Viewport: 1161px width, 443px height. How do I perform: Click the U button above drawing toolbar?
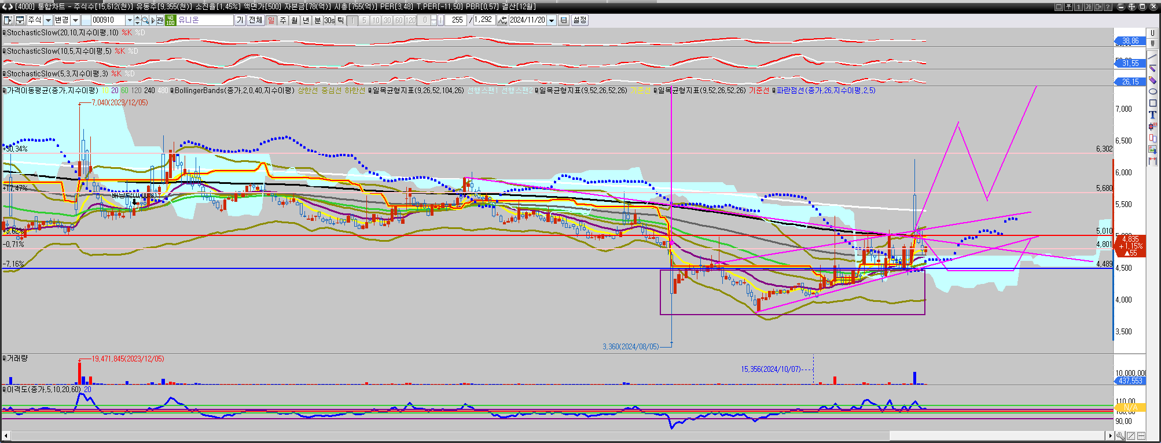click(1152, 33)
